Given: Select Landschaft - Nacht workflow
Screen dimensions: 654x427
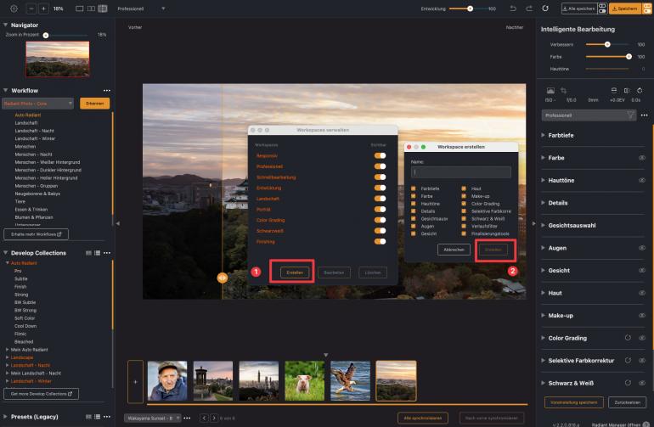Looking at the screenshot, I should tap(34, 131).
